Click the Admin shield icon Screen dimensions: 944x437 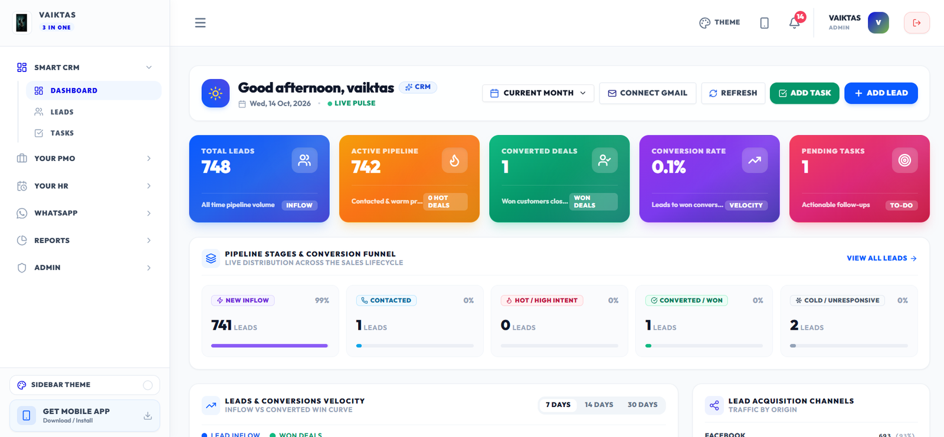22,268
